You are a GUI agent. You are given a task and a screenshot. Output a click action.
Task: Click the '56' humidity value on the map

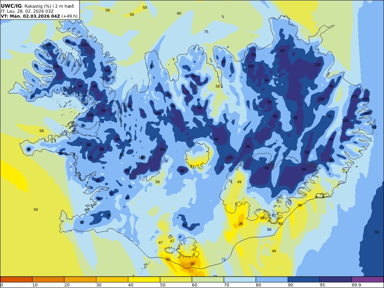click(x=218, y=86)
